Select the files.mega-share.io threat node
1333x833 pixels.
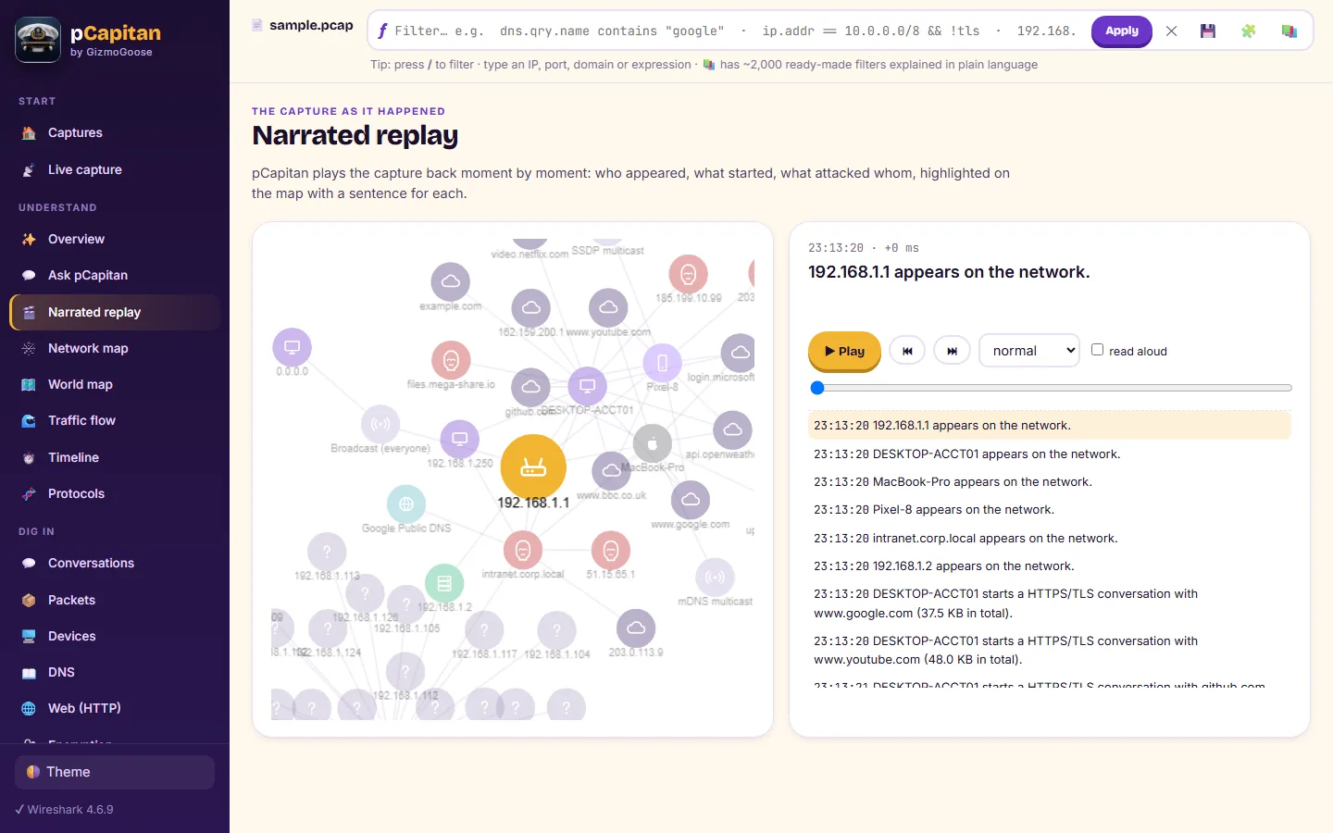click(451, 360)
